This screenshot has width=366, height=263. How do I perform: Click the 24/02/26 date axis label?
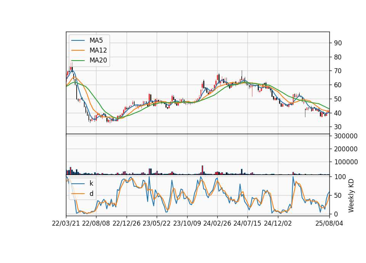click(x=217, y=223)
